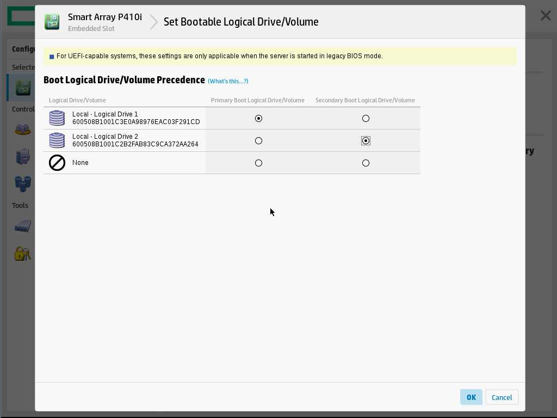This screenshot has width=557, height=418.
Task: Click the blue square icon in the UEFI notice
Action: pos(52,57)
